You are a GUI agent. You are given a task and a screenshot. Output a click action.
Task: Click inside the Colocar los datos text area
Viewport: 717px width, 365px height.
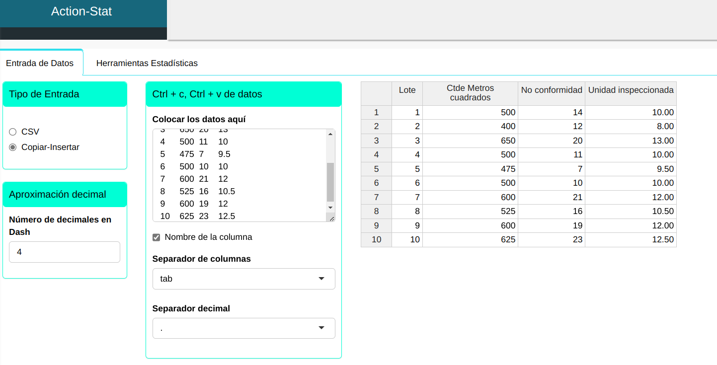pyautogui.click(x=239, y=174)
